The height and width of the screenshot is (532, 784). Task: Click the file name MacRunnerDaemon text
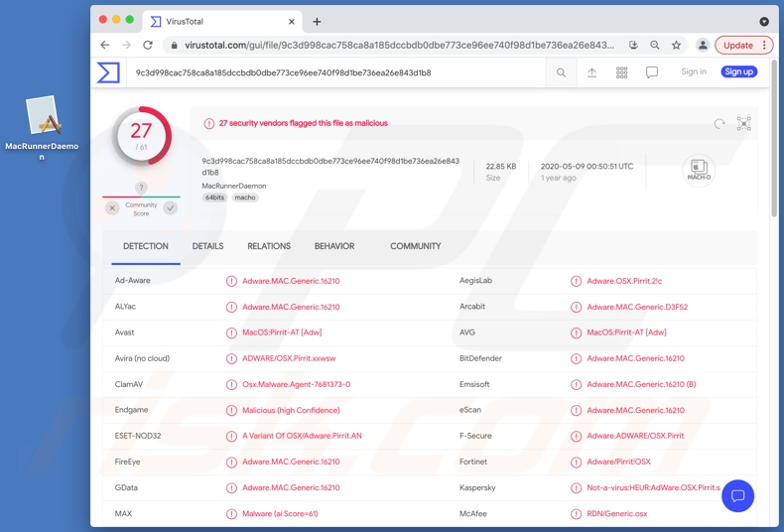[x=233, y=186]
